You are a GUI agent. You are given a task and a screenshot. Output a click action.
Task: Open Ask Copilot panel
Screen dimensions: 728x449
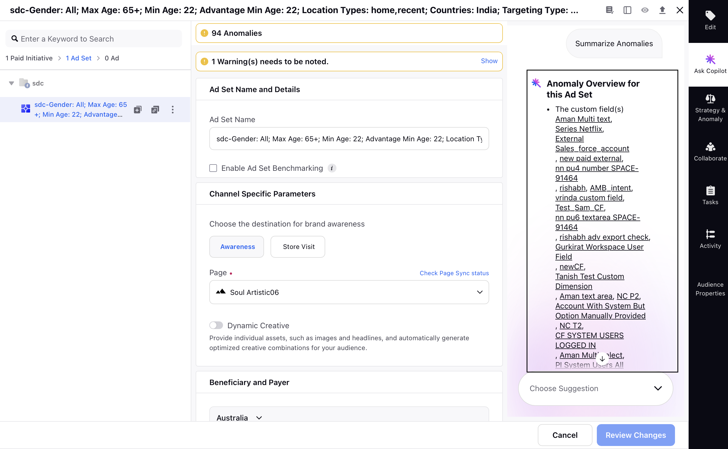point(710,64)
